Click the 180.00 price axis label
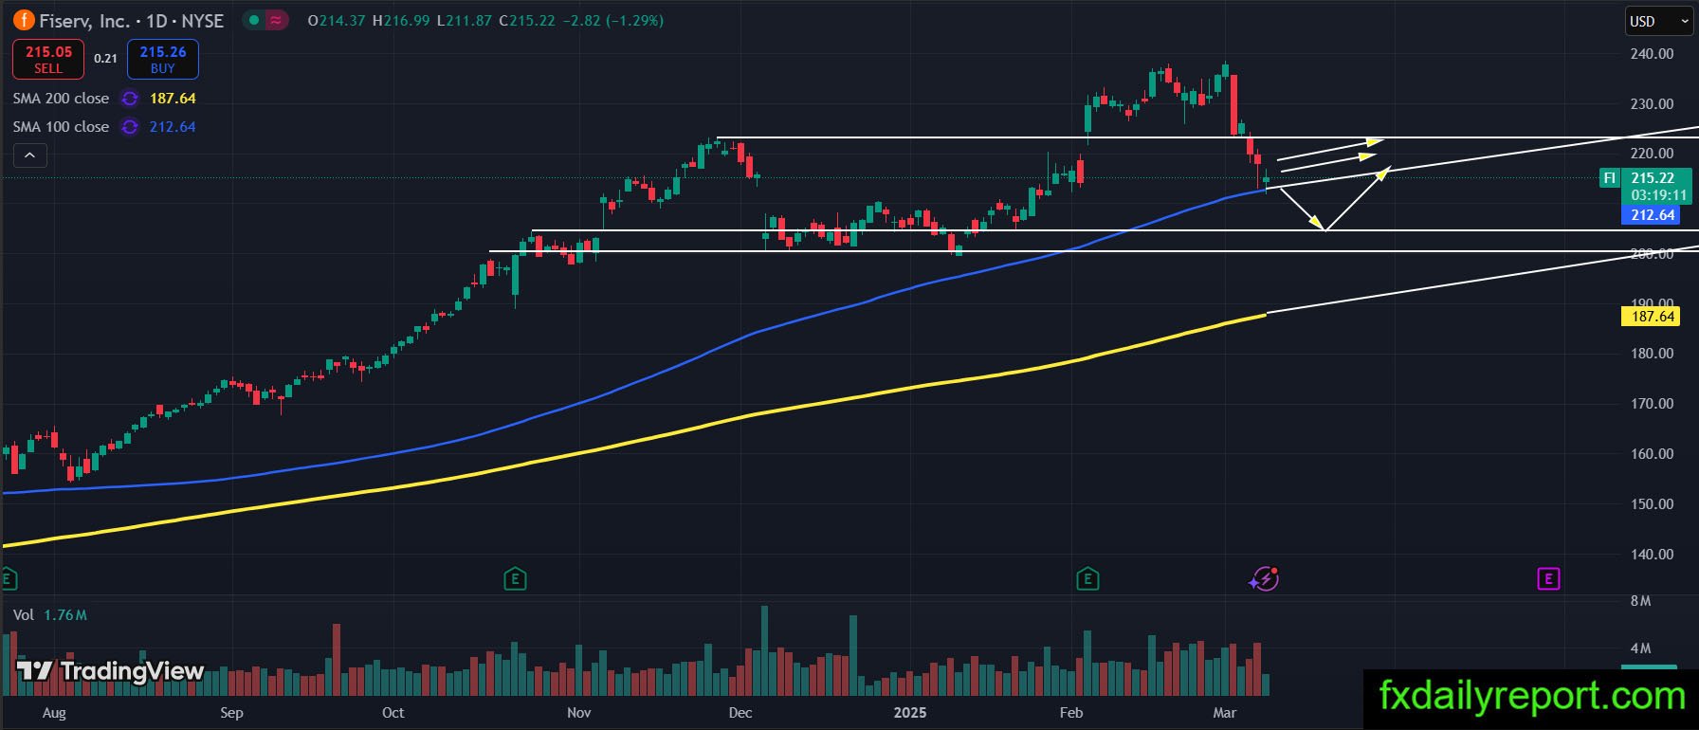Screen dimensions: 1699x730 1652,354
